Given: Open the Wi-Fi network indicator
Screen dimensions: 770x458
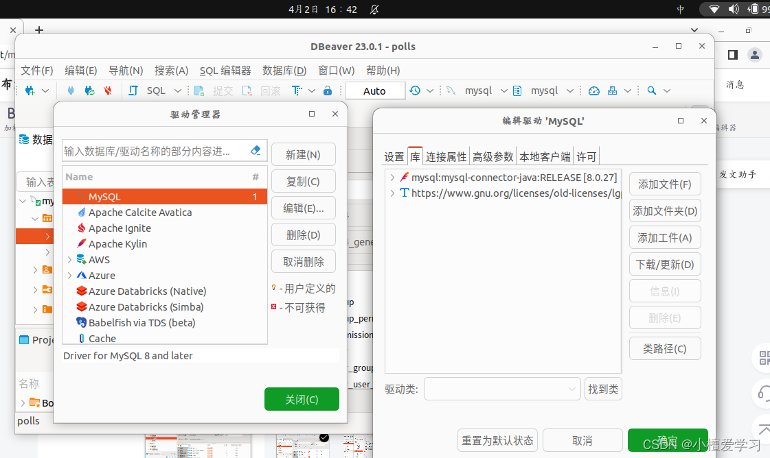Looking at the screenshot, I should pos(714,9).
